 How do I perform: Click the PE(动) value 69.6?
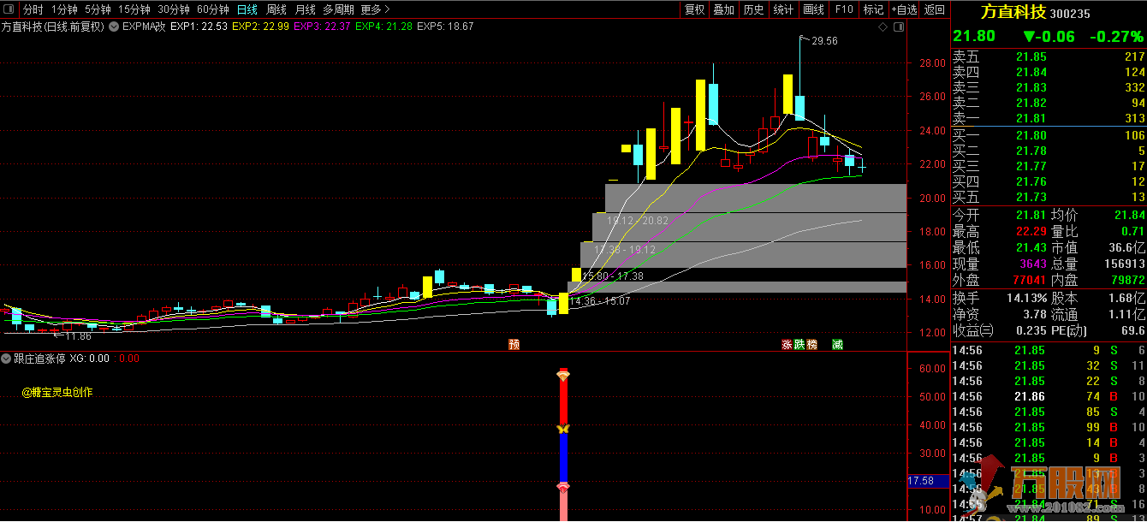pyautogui.click(x=1132, y=330)
